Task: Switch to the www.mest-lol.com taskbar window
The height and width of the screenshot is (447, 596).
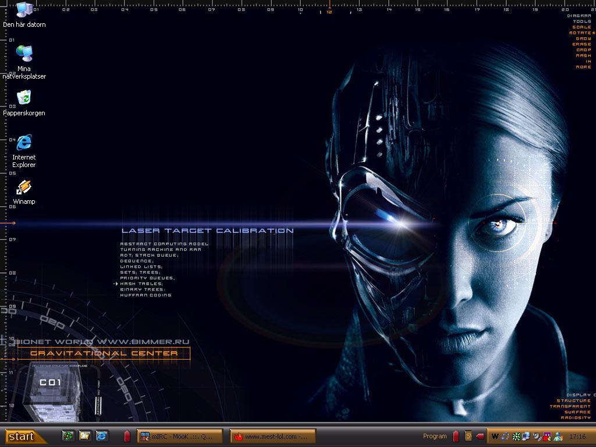Action: click(x=272, y=437)
